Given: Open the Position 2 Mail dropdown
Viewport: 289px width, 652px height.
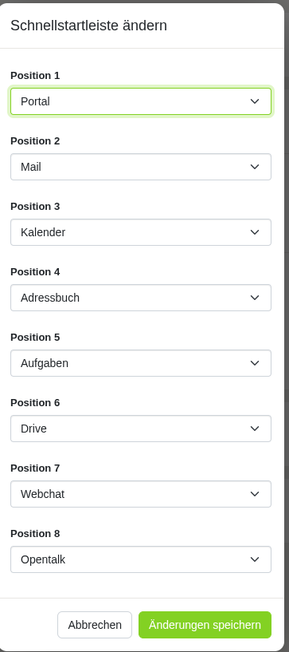Looking at the screenshot, I should coord(141,167).
